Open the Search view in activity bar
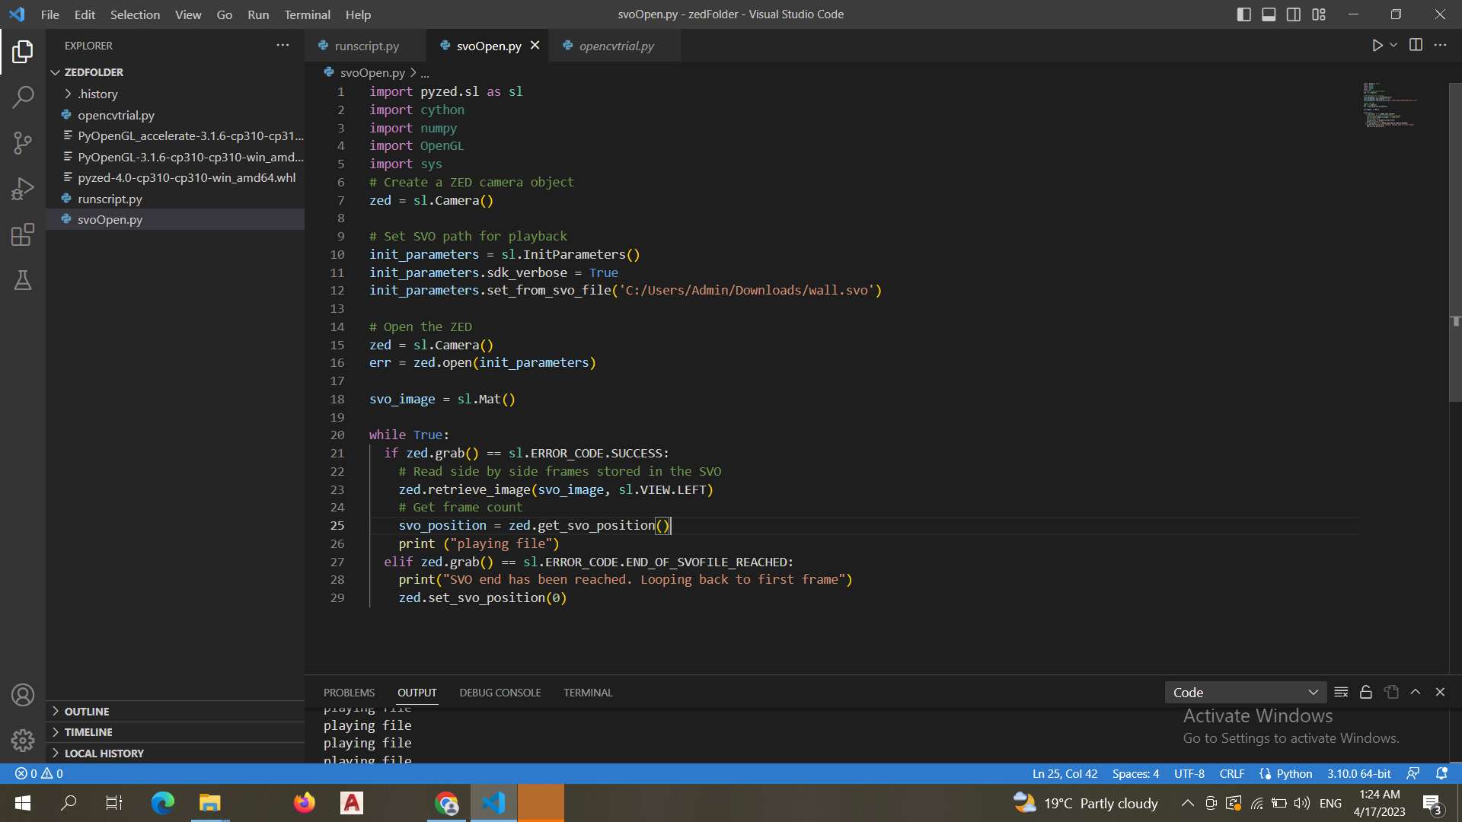 23,97
